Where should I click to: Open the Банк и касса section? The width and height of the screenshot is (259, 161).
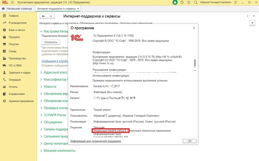17,30
